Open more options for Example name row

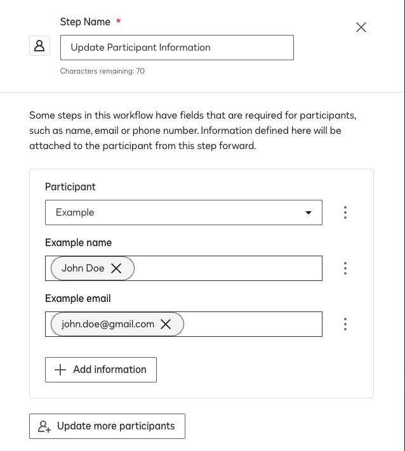345,268
